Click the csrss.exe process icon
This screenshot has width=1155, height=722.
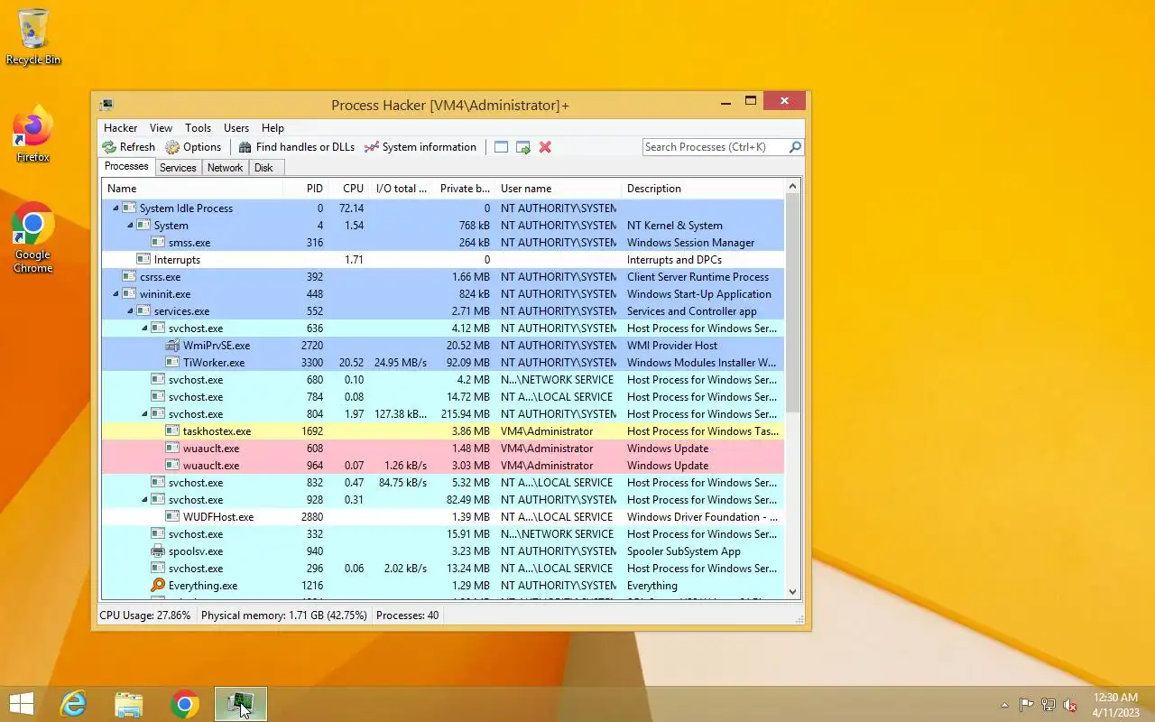[129, 277]
